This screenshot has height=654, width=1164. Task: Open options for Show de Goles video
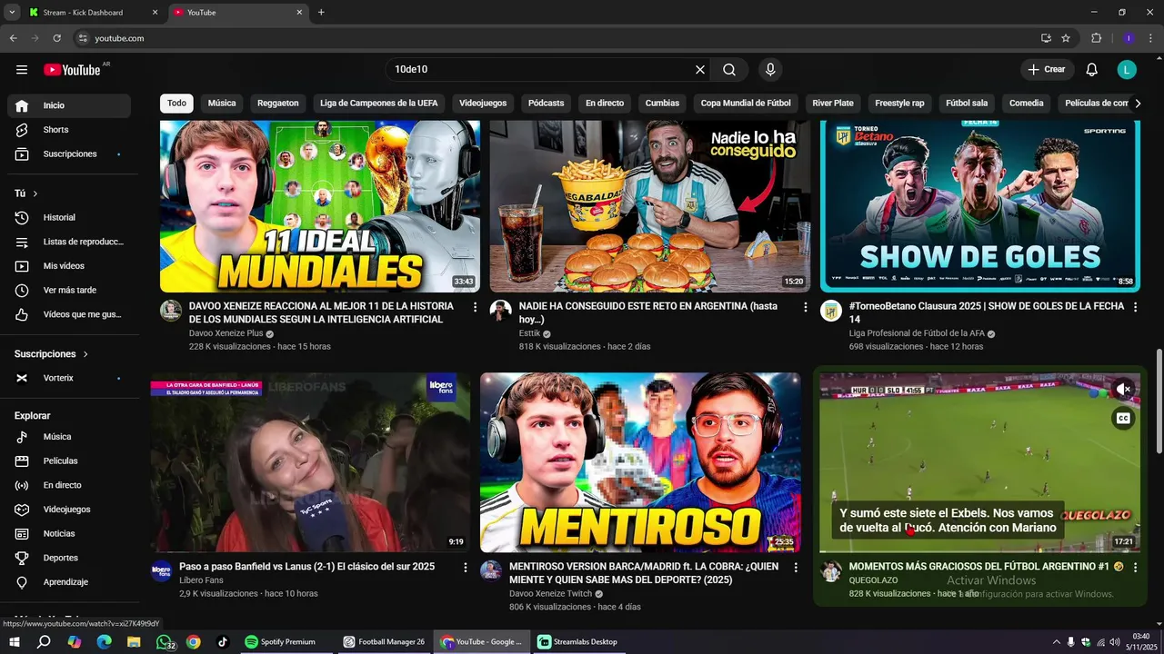[x=1135, y=307]
